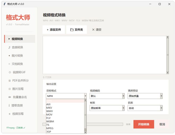Clear the file list with 清空
This screenshot has height=135, width=175.
point(97,30)
